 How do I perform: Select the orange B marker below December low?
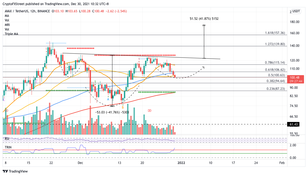click(123, 108)
